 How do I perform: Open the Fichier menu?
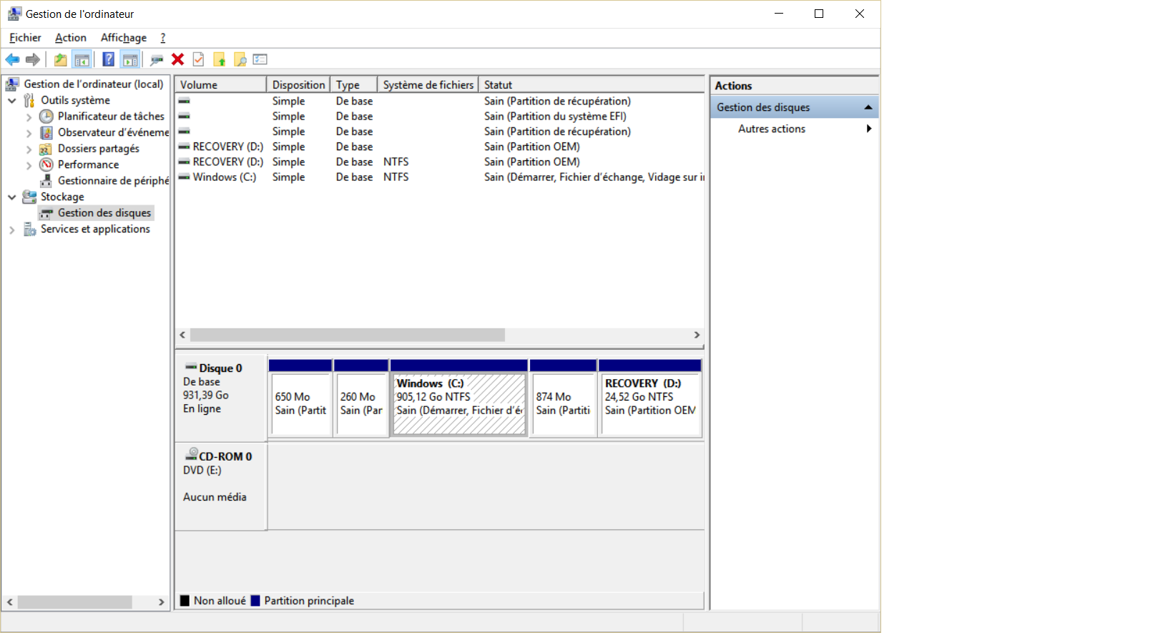click(25, 38)
